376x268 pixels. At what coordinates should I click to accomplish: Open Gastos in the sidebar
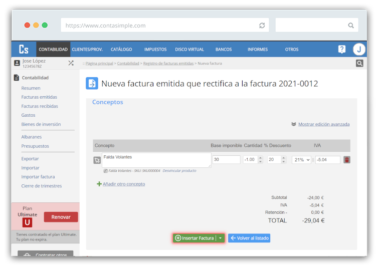point(28,115)
